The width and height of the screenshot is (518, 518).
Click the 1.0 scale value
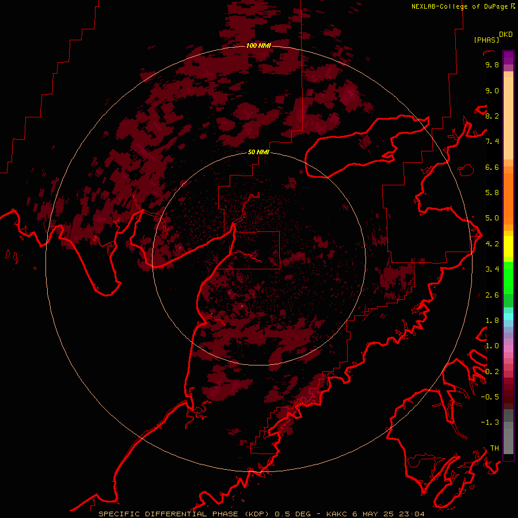(x=492, y=346)
